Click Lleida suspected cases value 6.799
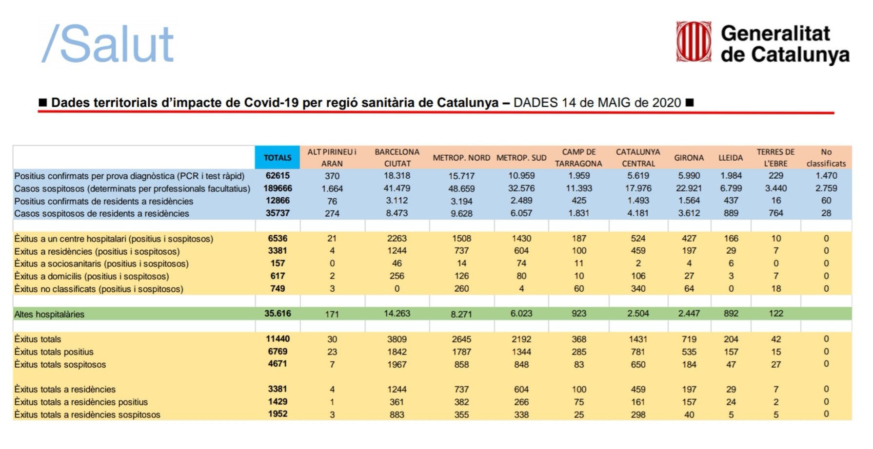 click(731, 188)
